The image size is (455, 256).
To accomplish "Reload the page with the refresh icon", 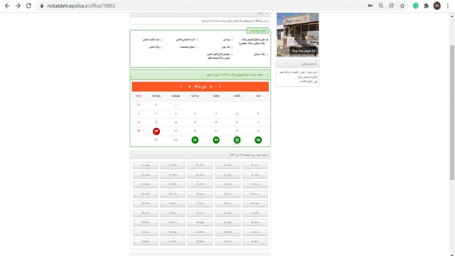I will (29, 6).
